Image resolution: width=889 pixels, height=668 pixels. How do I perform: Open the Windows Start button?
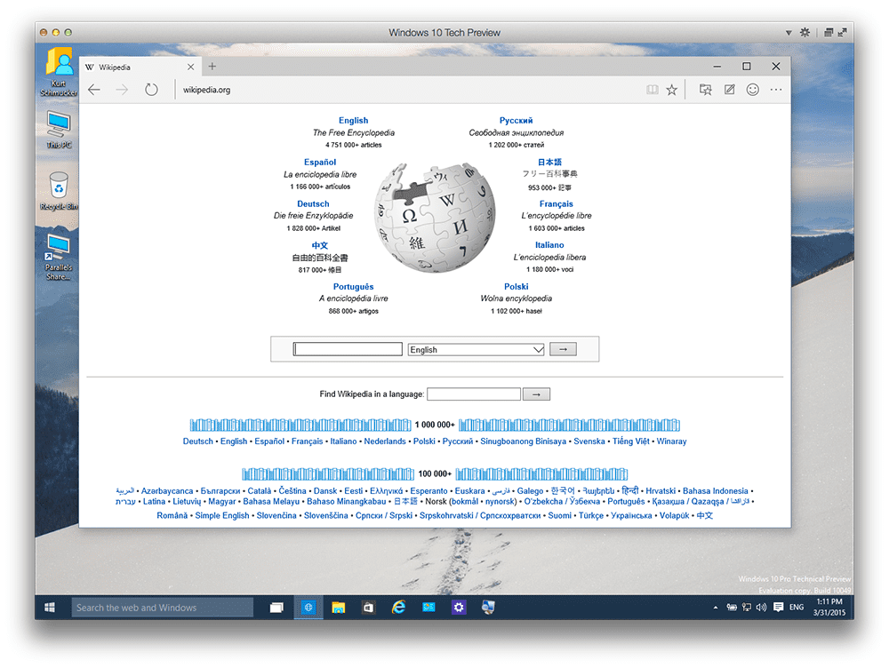click(50, 608)
